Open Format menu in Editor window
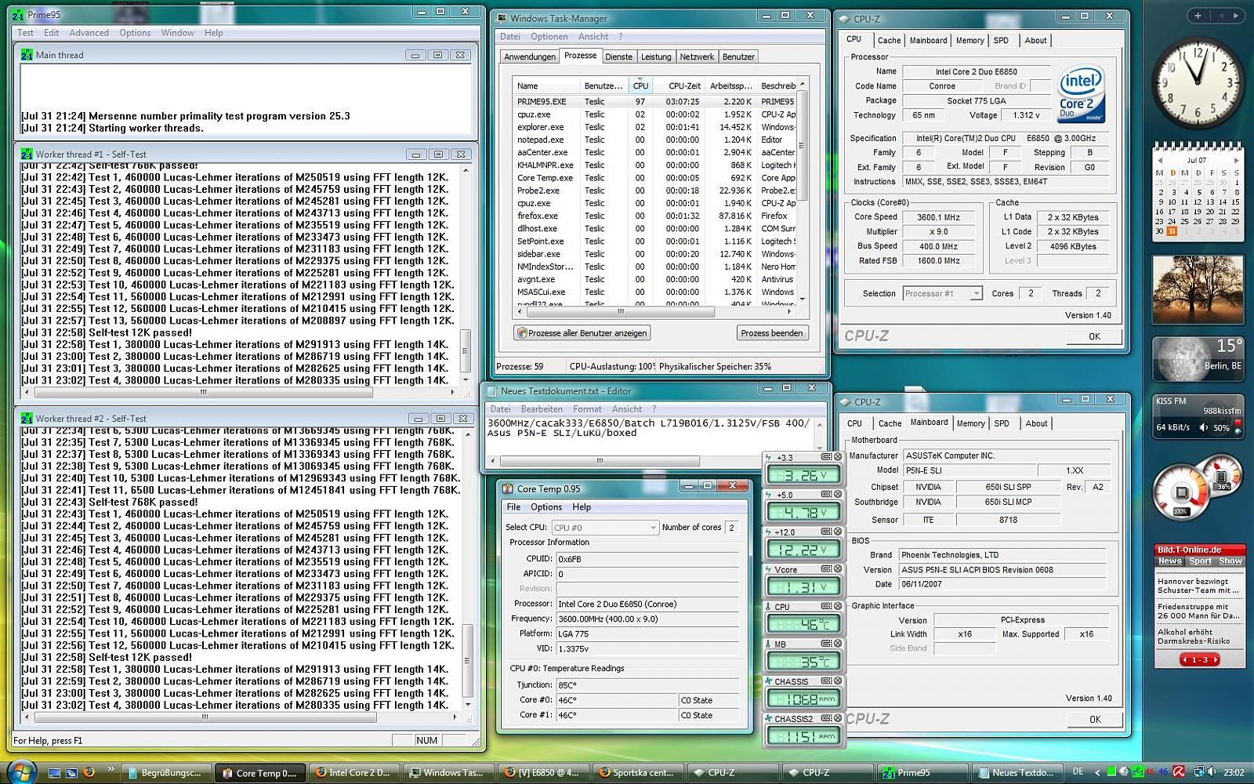Screen dimensions: 1254x784 (x=587, y=408)
